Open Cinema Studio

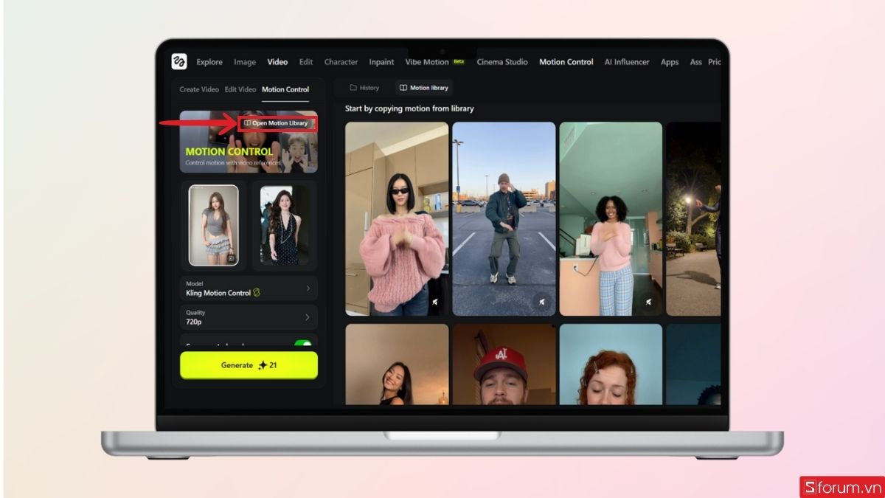tap(502, 62)
